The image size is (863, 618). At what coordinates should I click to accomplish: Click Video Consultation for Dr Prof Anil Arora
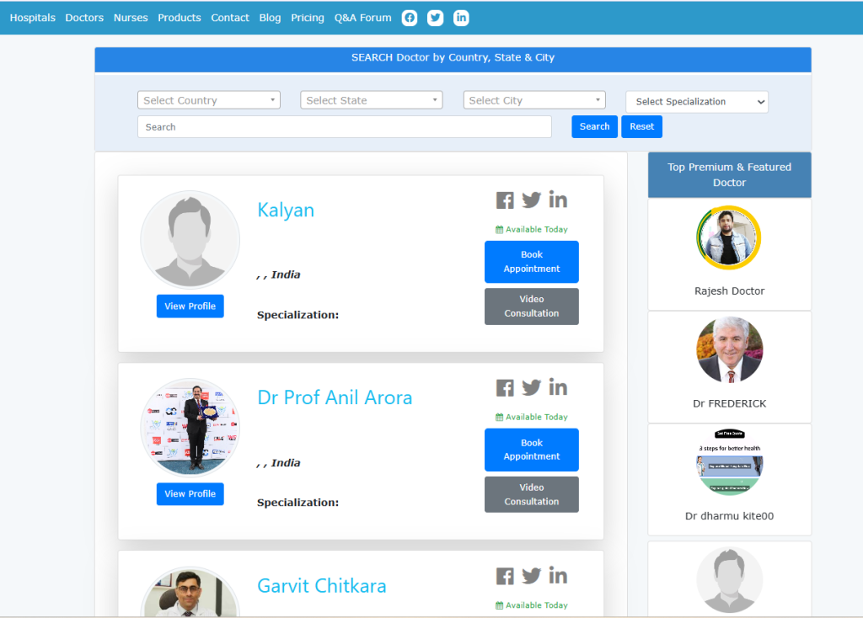(532, 494)
